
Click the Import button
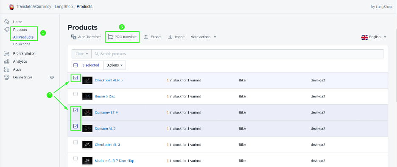click(176, 37)
